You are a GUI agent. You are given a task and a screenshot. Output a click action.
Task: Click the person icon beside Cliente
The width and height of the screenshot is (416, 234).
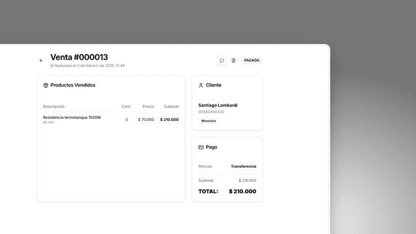[x=201, y=85]
